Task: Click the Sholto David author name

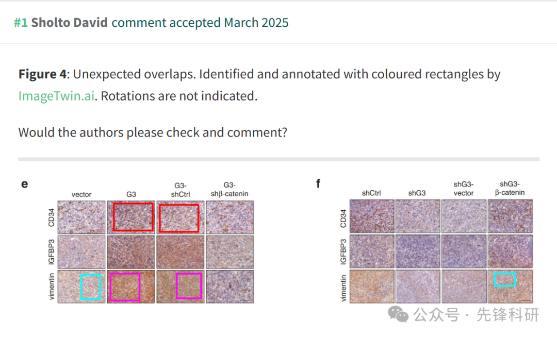Action: (x=69, y=23)
